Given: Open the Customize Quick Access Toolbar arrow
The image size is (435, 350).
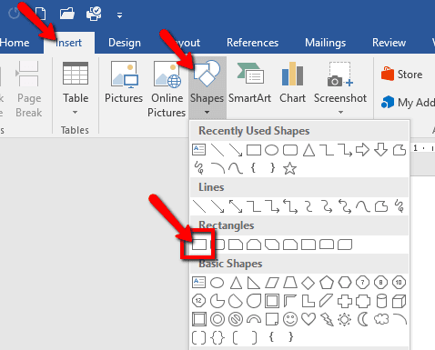Looking at the screenshot, I should 120,15.
